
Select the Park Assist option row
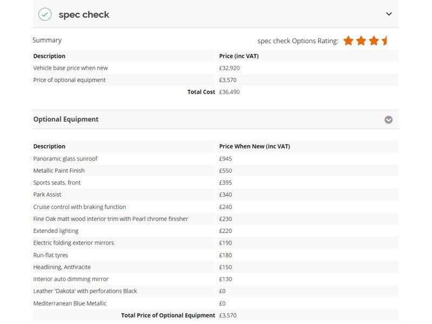pyautogui.click(x=48, y=194)
